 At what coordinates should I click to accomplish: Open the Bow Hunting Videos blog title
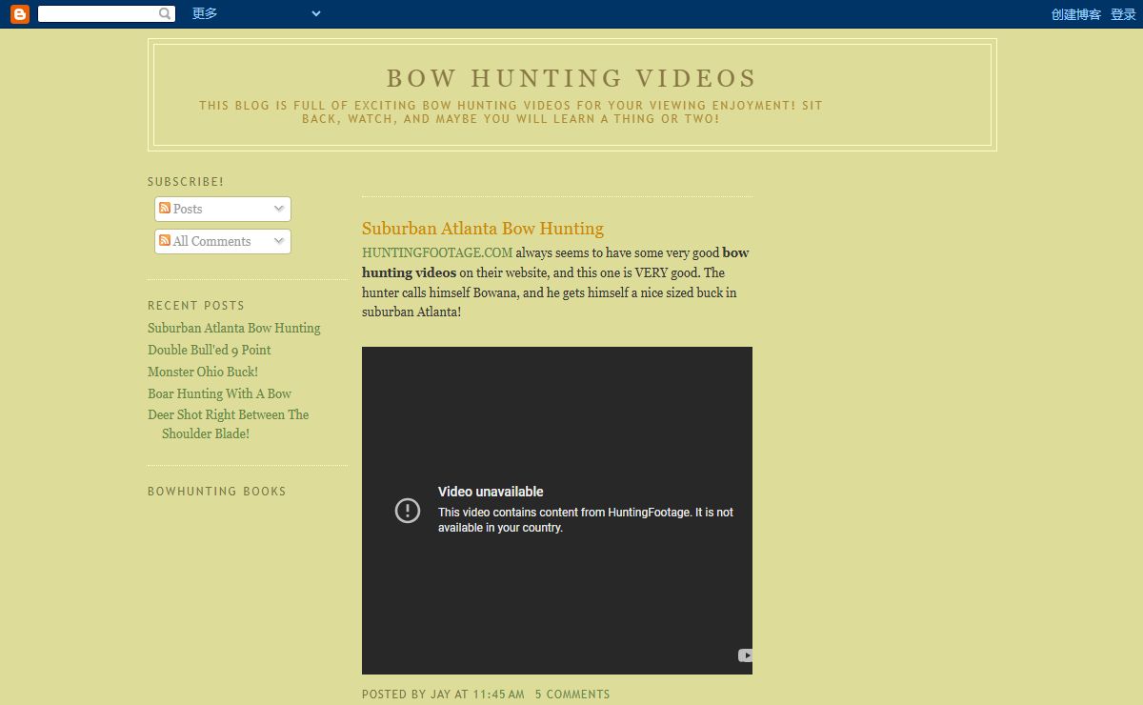click(x=571, y=78)
